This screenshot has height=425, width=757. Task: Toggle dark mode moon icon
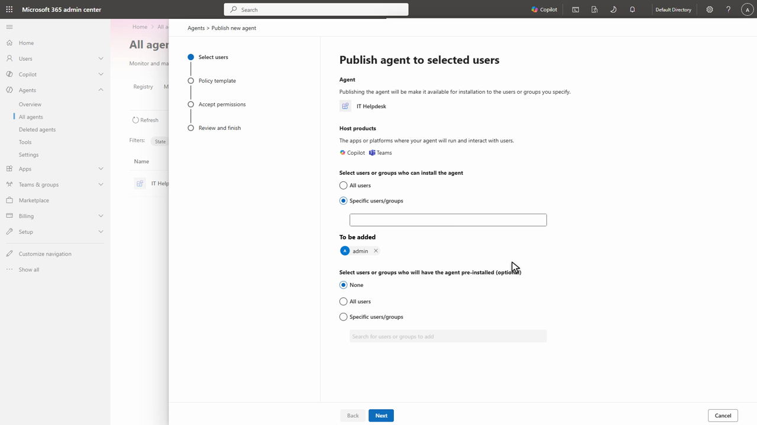click(x=613, y=9)
